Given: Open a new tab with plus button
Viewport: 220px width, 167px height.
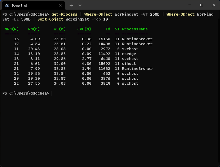Looking at the screenshot, I should coord(71,5).
